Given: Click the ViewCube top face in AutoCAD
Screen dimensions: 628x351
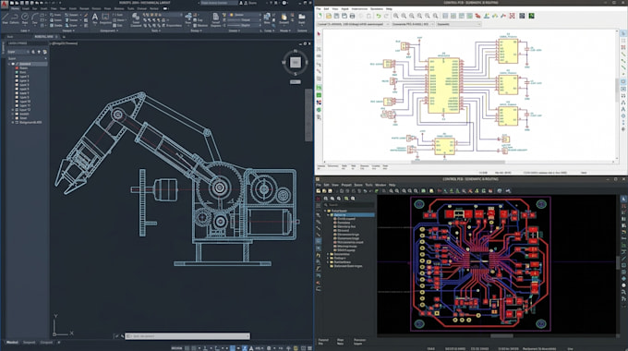Looking at the screenshot, I should 296,62.
